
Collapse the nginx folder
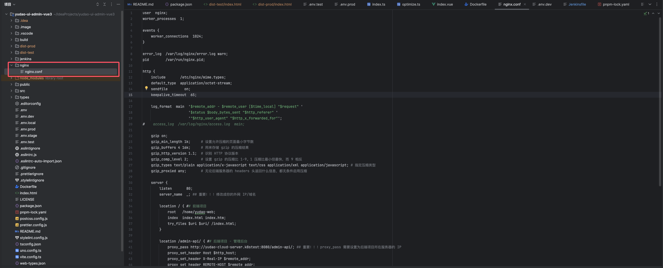tap(11, 65)
